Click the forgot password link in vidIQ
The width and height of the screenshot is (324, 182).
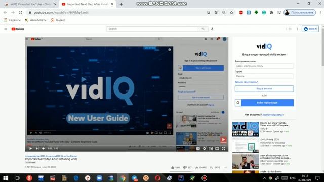click(x=246, y=82)
